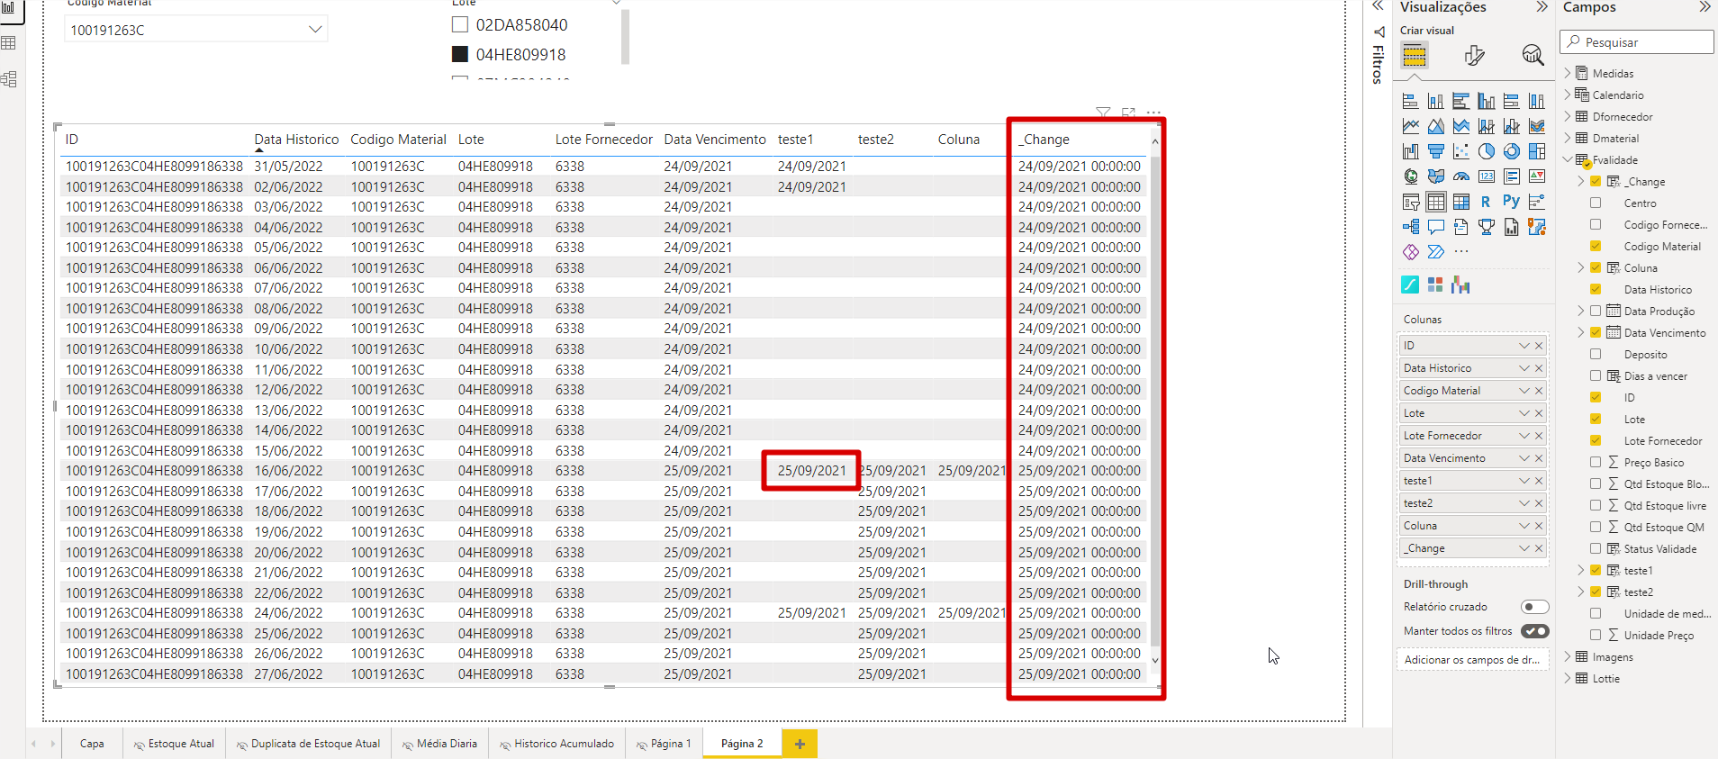Expand the Medidas table in Campos

[1568, 74]
